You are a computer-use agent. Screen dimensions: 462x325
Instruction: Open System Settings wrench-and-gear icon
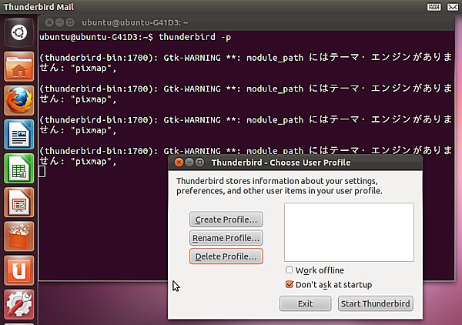(x=18, y=305)
